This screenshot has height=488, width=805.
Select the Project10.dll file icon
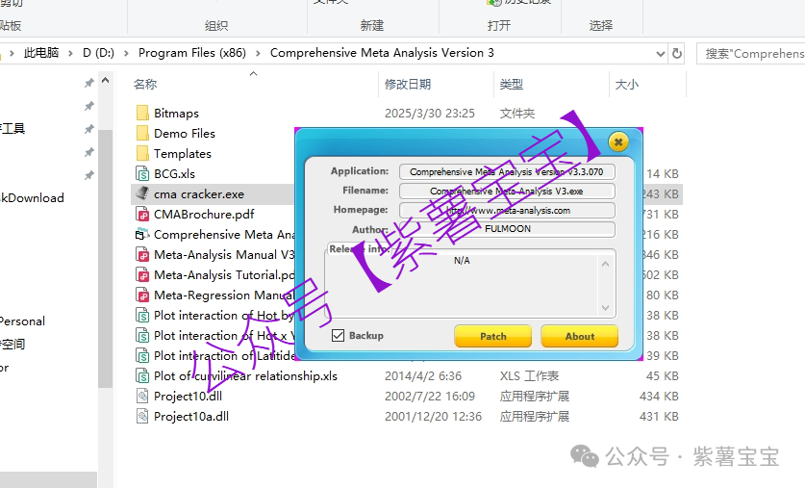pos(142,396)
